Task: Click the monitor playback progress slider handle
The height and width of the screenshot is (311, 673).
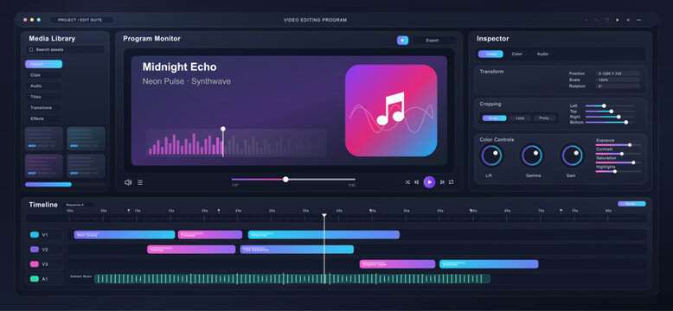Action: [x=285, y=180]
